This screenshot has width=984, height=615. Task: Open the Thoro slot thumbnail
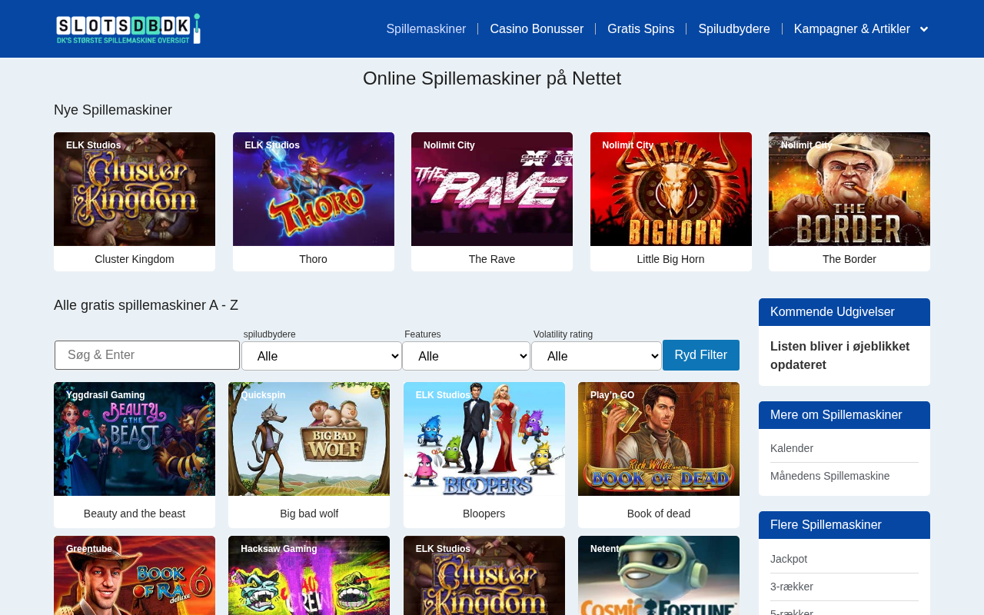(x=314, y=189)
